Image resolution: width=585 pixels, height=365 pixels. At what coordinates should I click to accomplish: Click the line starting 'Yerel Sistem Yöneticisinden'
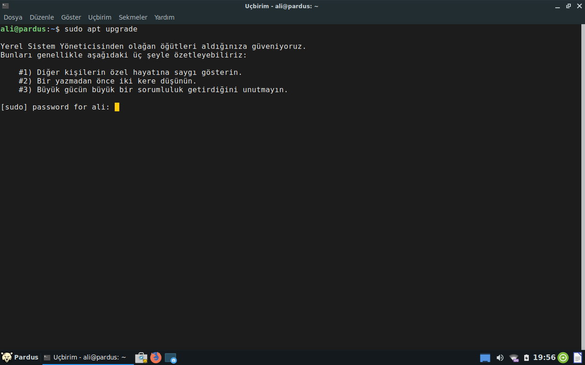click(x=154, y=47)
